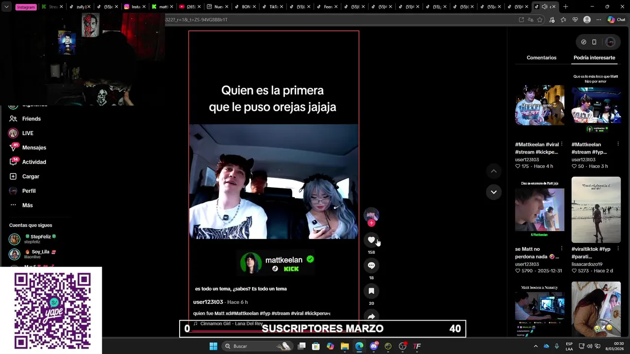Open the phone app icon in header
Viewport: 630px width, 354px height.
tap(594, 42)
